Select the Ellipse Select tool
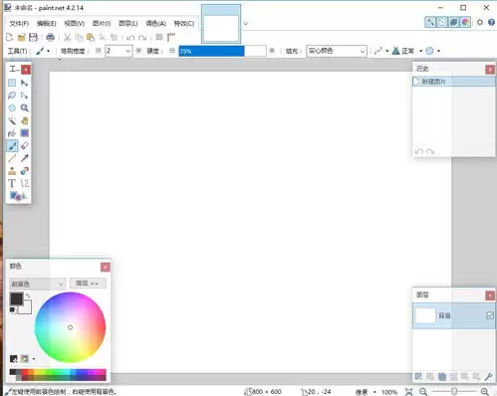Screen dimensions: 497x396 pos(12,107)
